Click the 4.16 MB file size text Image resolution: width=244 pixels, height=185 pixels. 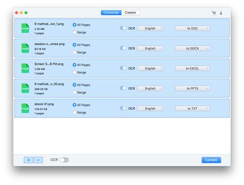pyautogui.click(x=40, y=29)
